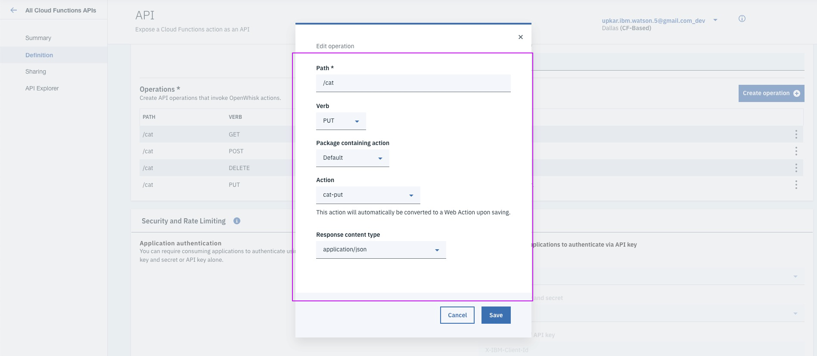Click All Cloud Functions APIs link

pyautogui.click(x=61, y=10)
